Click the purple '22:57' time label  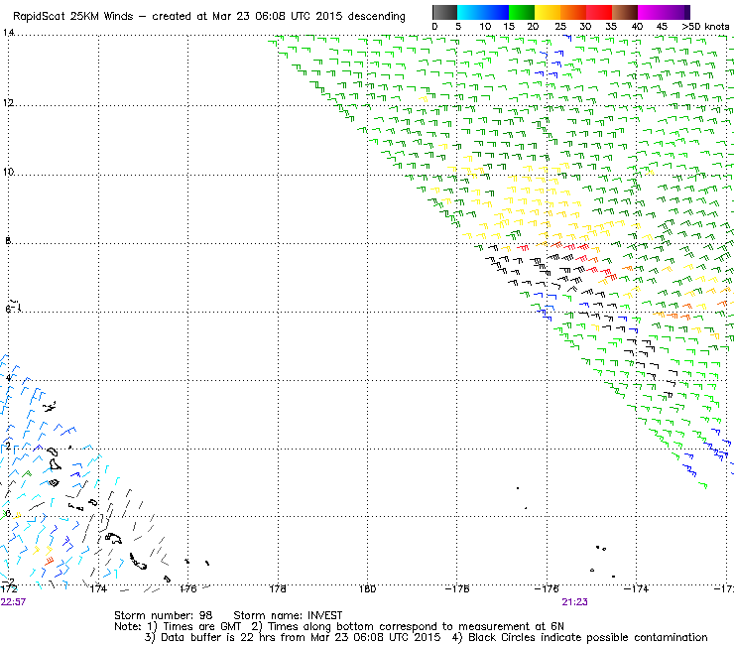[x=13, y=602]
